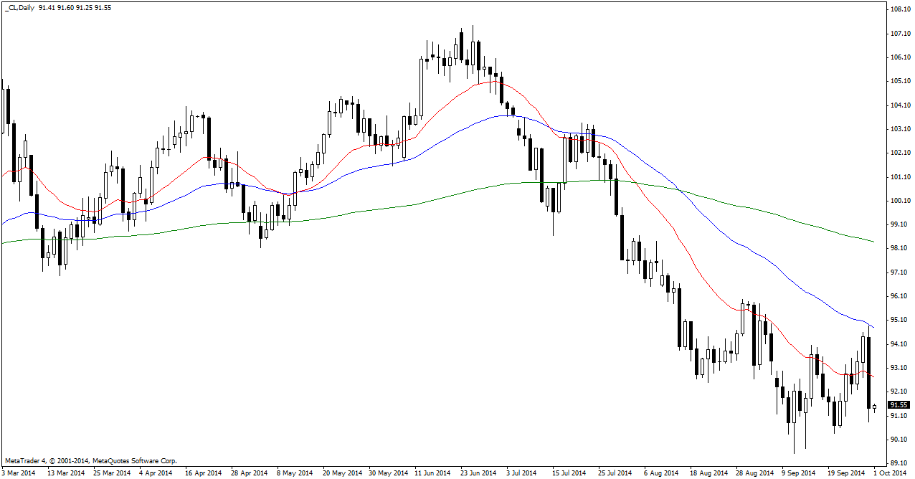This screenshot has height=479, width=915.
Task: Click the 18 Aug 2014 date label
Action: (x=709, y=473)
